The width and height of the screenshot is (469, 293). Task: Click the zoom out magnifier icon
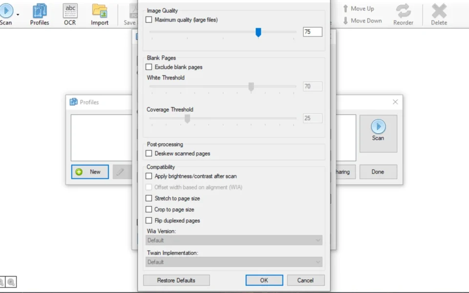(2, 282)
